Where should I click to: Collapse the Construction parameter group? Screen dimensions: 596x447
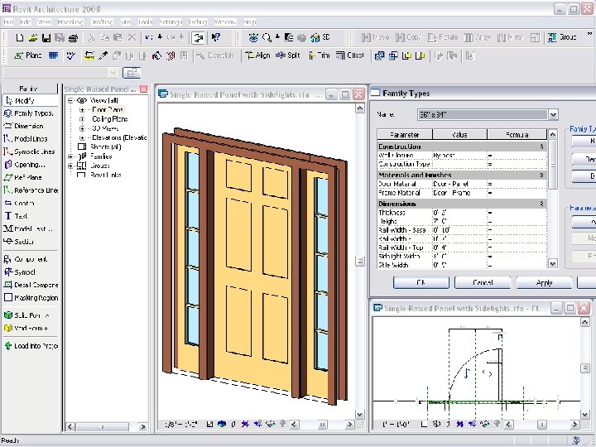click(541, 146)
